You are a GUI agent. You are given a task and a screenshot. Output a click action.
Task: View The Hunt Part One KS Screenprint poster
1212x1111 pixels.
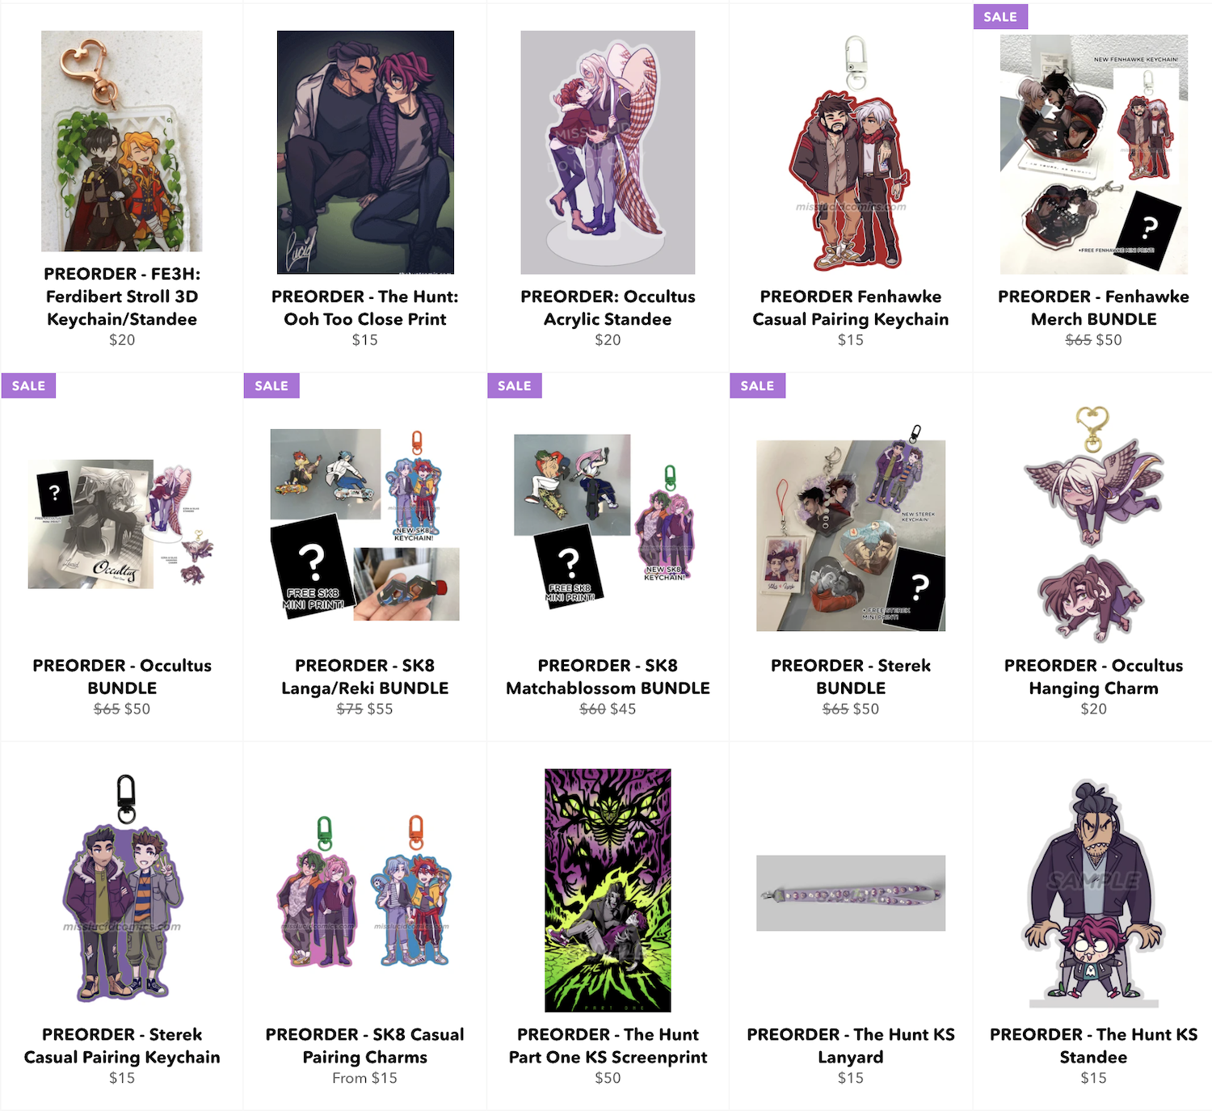coord(608,890)
